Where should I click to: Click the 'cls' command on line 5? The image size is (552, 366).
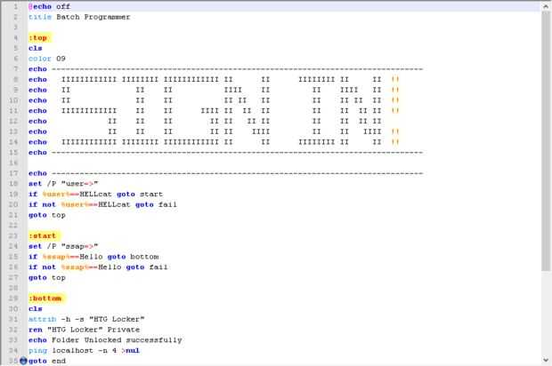pyautogui.click(x=36, y=49)
